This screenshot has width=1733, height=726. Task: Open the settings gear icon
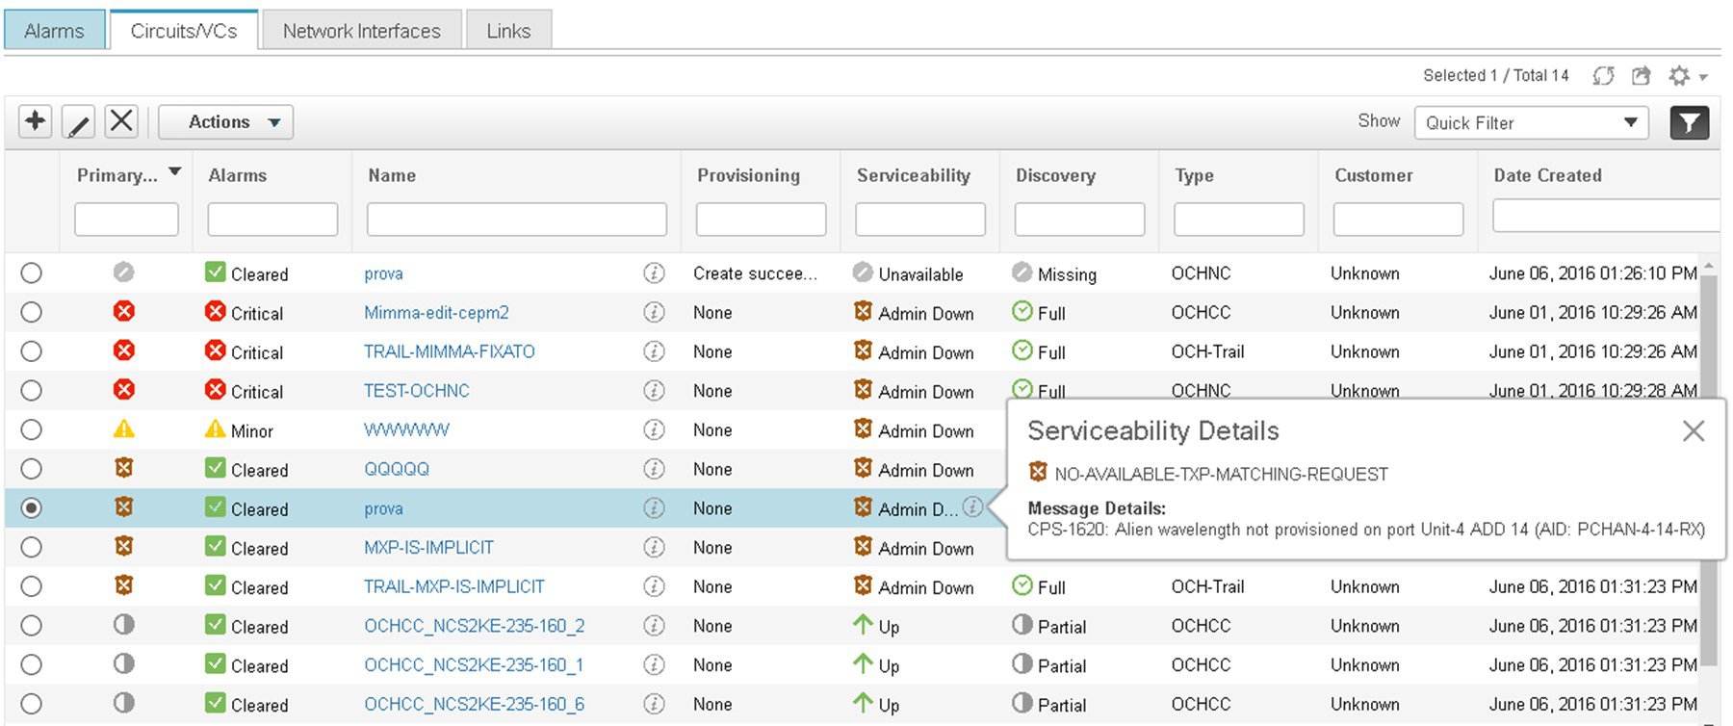pos(1680,76)
